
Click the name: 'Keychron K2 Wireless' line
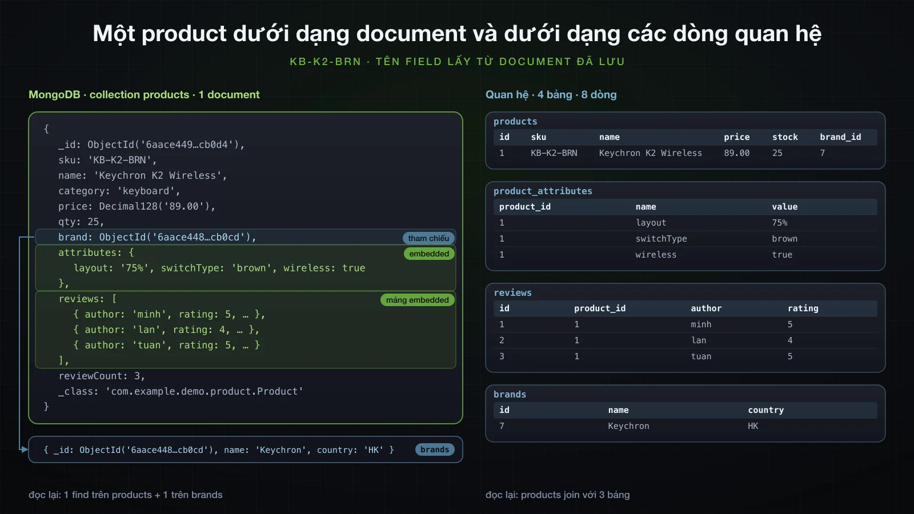142,175
